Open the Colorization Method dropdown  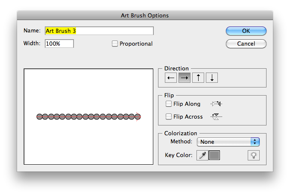pos(228,142)
